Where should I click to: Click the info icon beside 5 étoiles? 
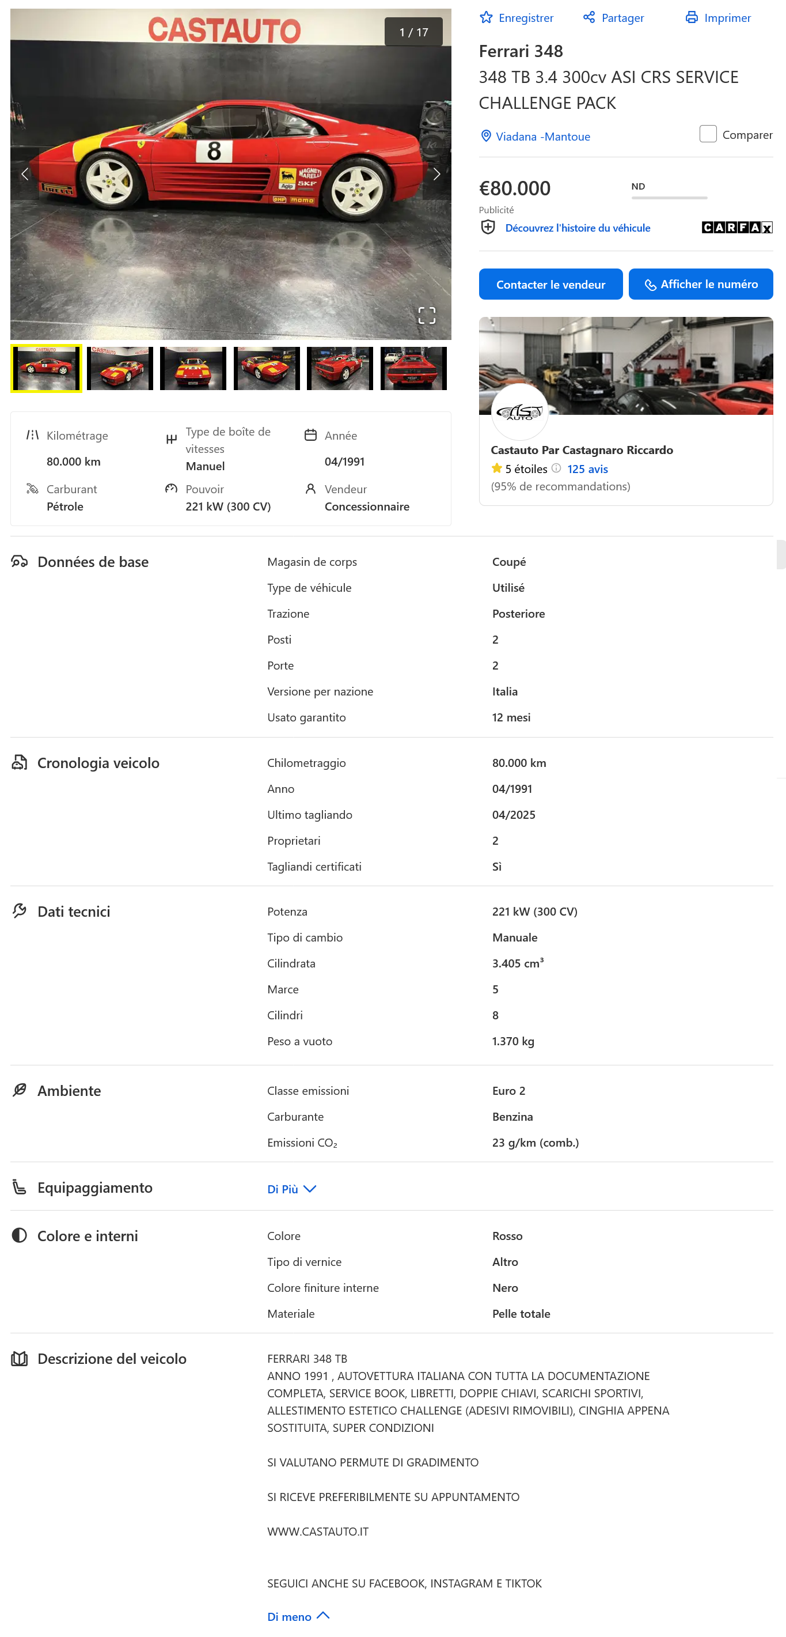[556, 468]
